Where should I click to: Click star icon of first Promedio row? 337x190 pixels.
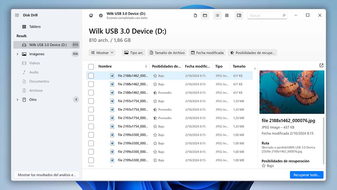(155, 93)
